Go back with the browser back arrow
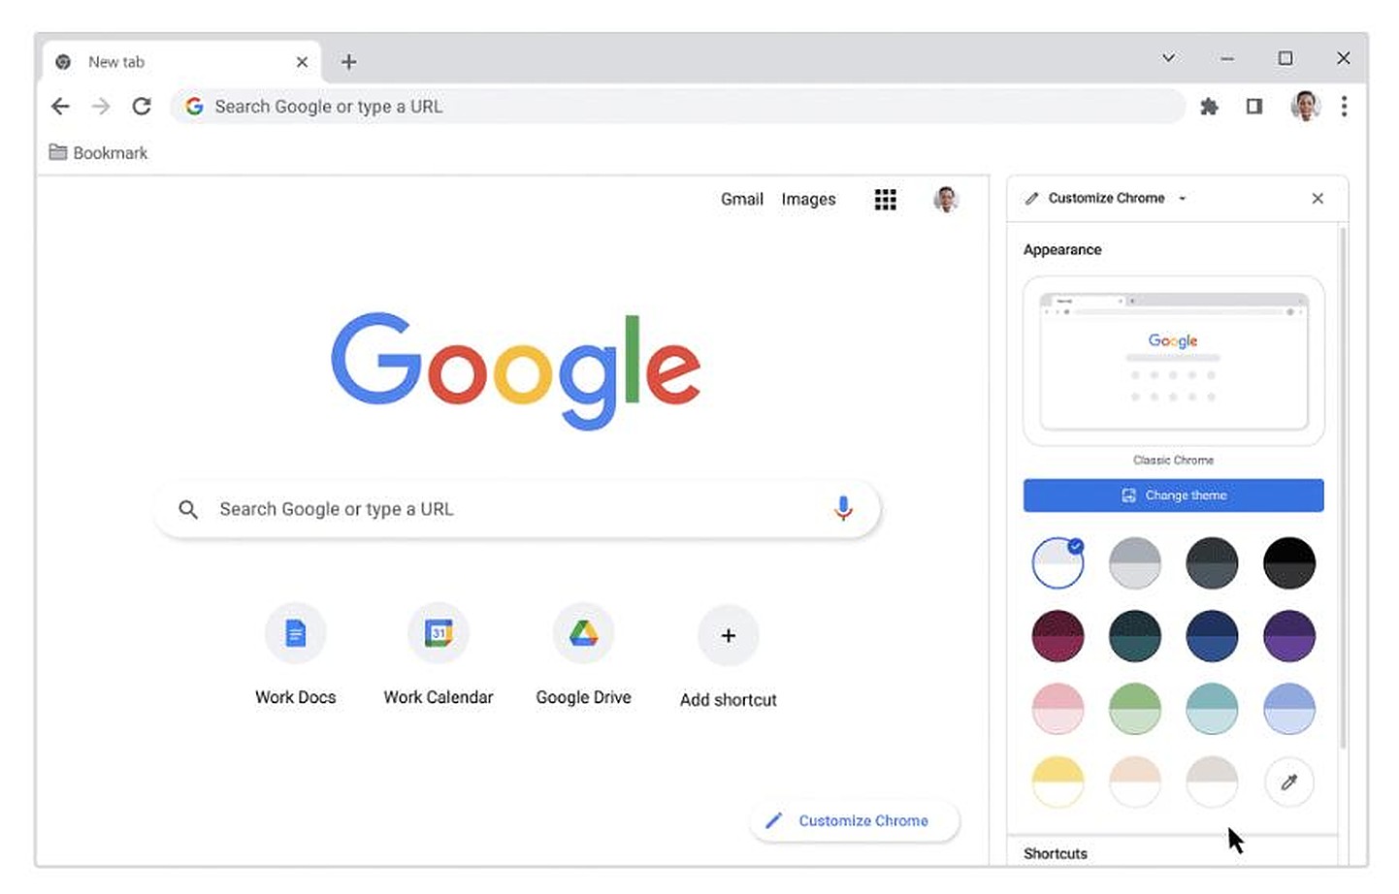1399x894 pixels. click(60, 107)
